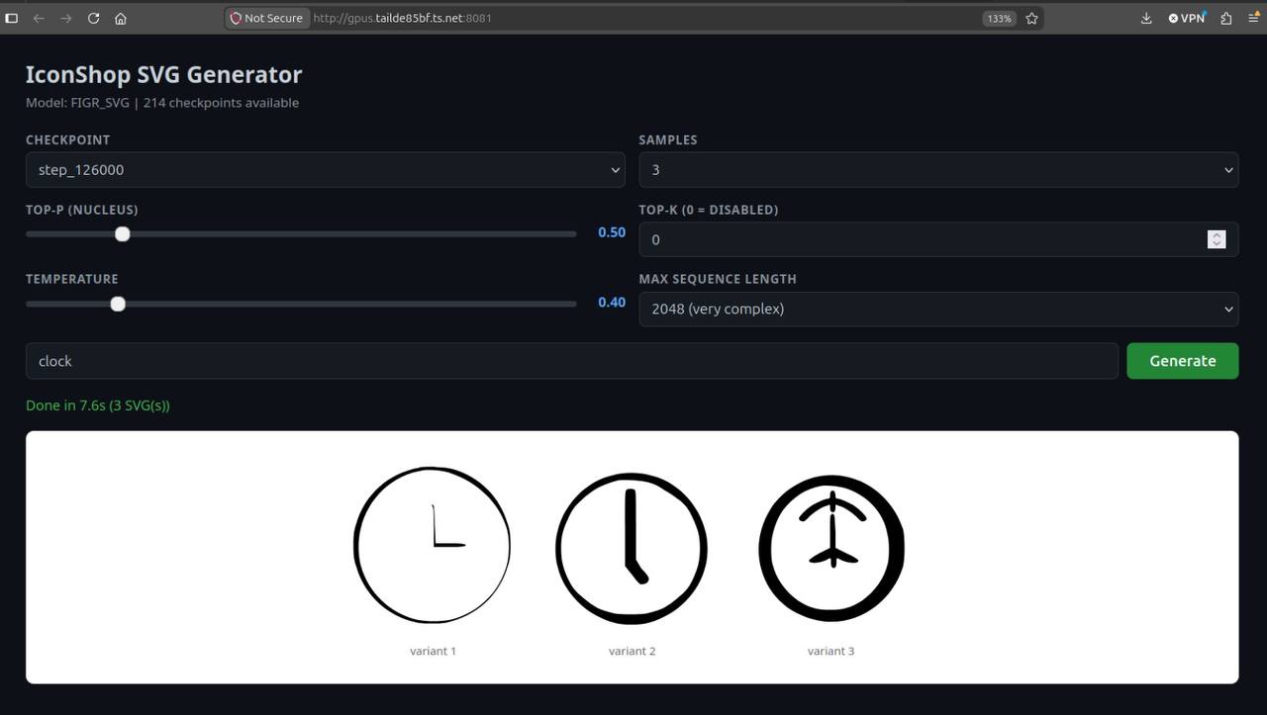1267x715 pixels.
Task: Click the variant 3 caption
Action: [830, 651]
